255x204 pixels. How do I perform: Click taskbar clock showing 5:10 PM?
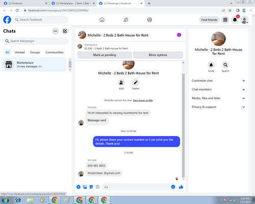(x=245, y=200)
